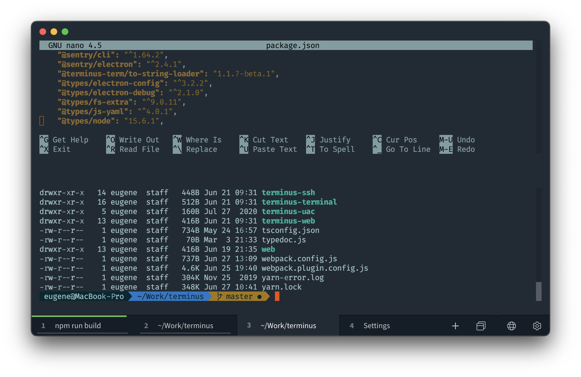The width and height of the screenshot is (581, 377).
Task: Click the terminus-terminal directory name
Action: pyautogui.click(x=299, y=202)
